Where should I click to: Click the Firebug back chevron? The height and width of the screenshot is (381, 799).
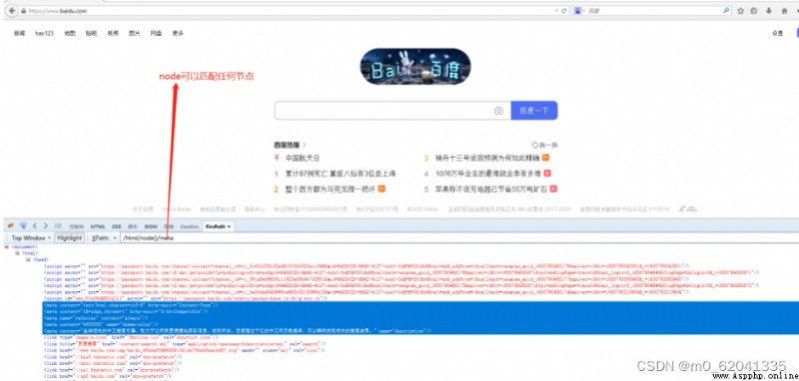[35, 225]
